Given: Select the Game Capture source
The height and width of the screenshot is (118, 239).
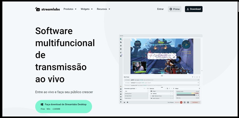Looking at the screenshot, I should tap(162, 98).
